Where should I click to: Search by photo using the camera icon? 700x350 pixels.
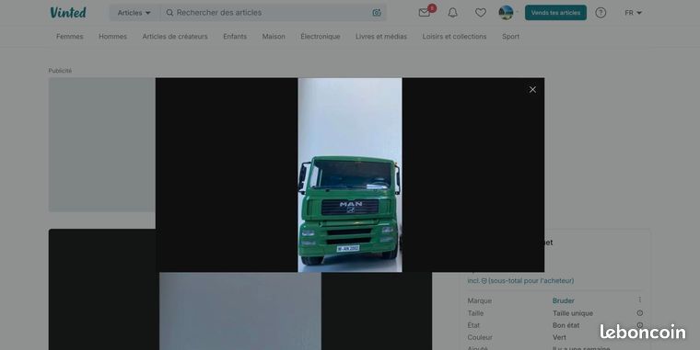[377, 13]
